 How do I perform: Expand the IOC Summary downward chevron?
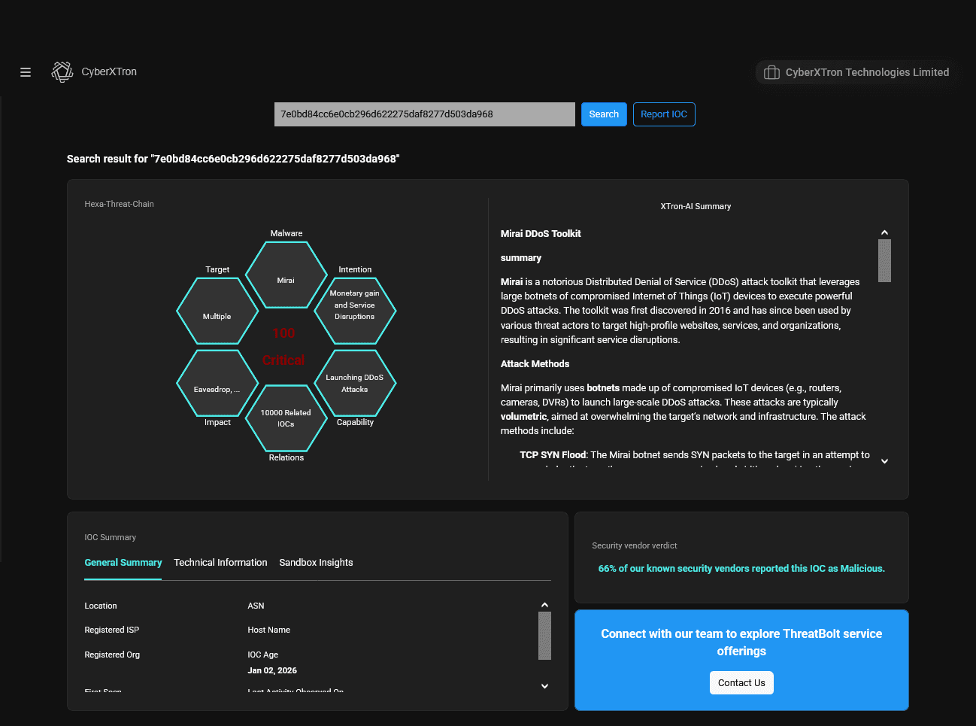click(x=544, y=686)
